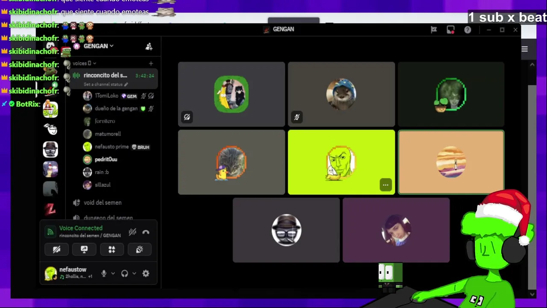547x308 pixels.
Task: Open nefaustow user profile avatar
Action: point(50,273)
